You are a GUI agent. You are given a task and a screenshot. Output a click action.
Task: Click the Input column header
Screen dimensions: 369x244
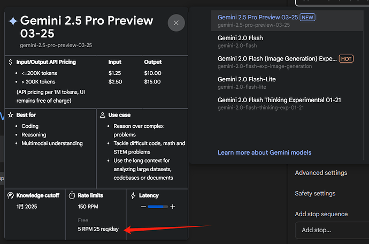point(114,62)
